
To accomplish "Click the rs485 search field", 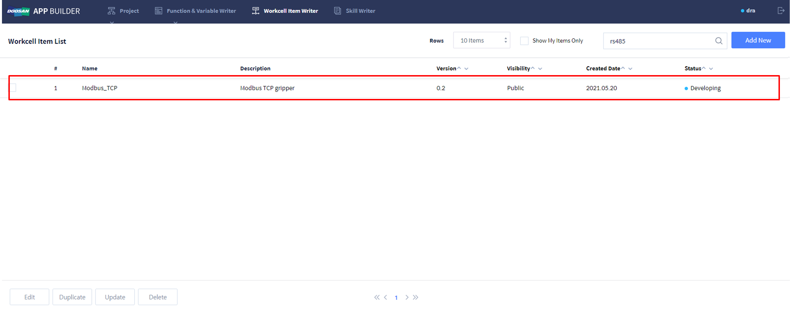I will click(659, 41).
